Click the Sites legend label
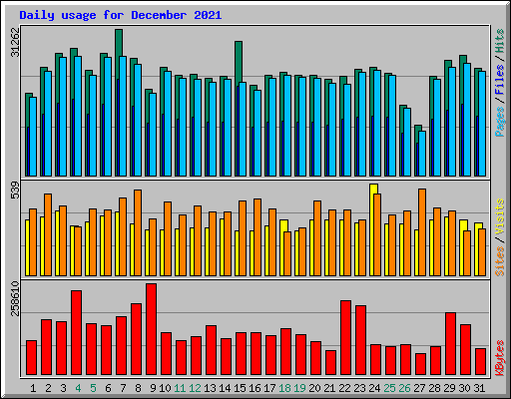511x399 pixels. 500,261
